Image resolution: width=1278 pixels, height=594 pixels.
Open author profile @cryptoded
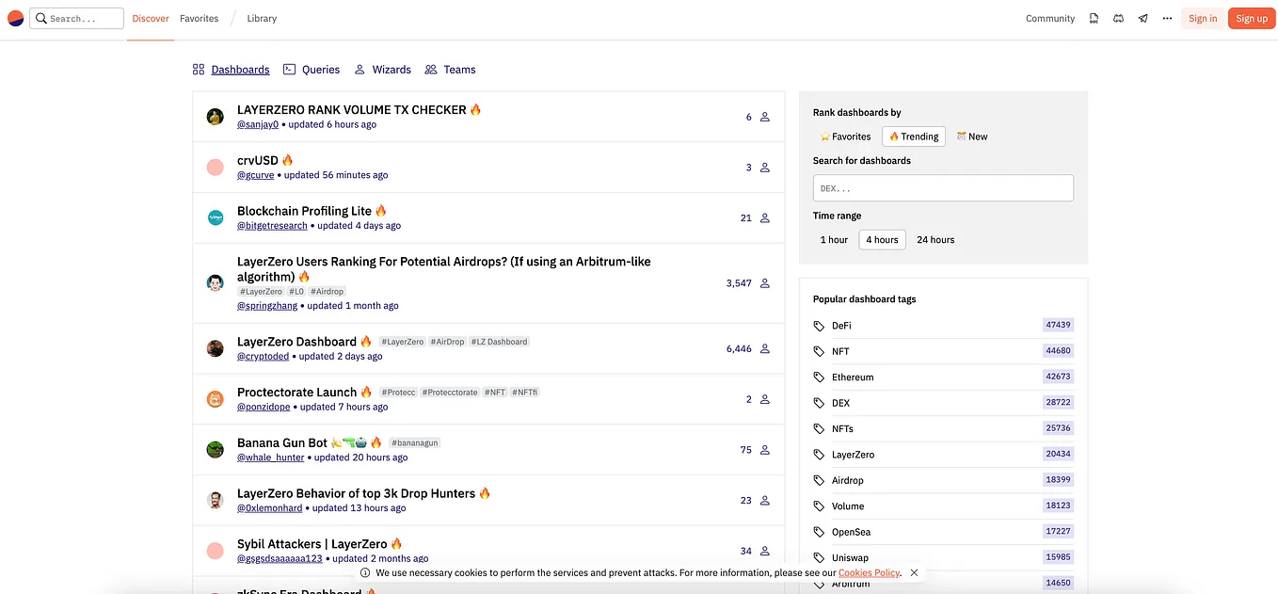(263, 357)
